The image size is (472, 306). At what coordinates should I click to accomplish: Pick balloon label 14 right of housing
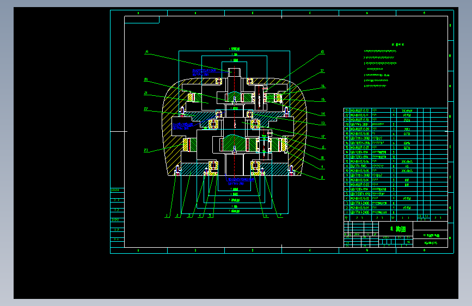click(323, 114)
